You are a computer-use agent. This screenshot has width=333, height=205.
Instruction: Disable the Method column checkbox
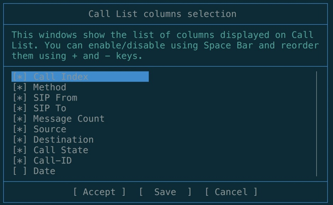coord(20,87)
